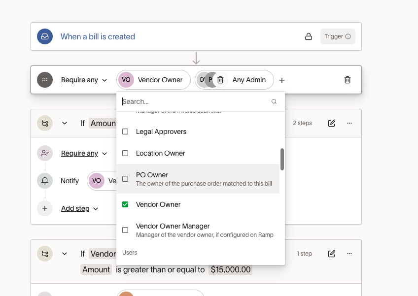418x296 pixels.
Task: Delete the approval step with trash icon
Action: tap(348, 80)
